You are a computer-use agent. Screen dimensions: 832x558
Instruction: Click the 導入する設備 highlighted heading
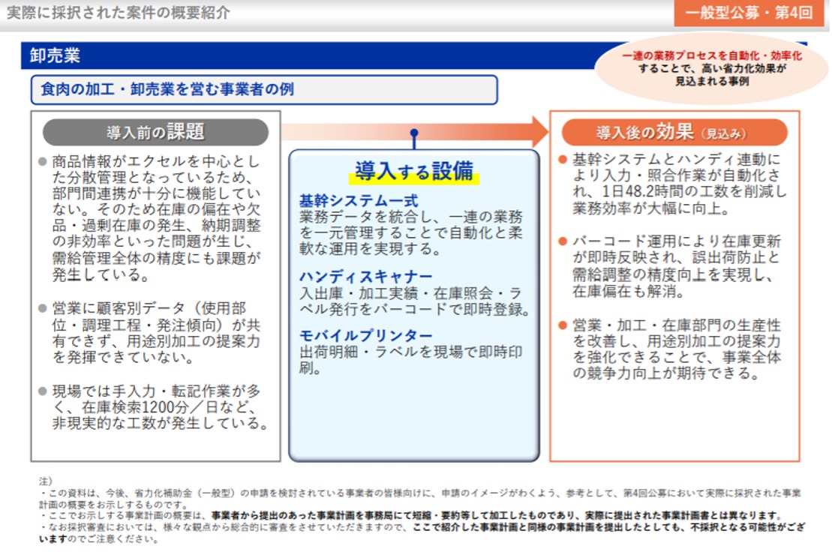(414, 171)
